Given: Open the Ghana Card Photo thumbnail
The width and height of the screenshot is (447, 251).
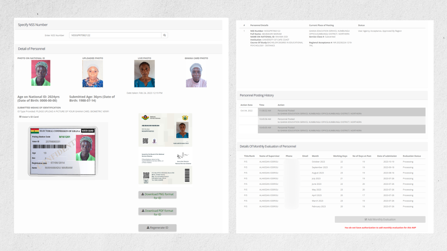Looking at the screenshot, I should coord(196,75).
